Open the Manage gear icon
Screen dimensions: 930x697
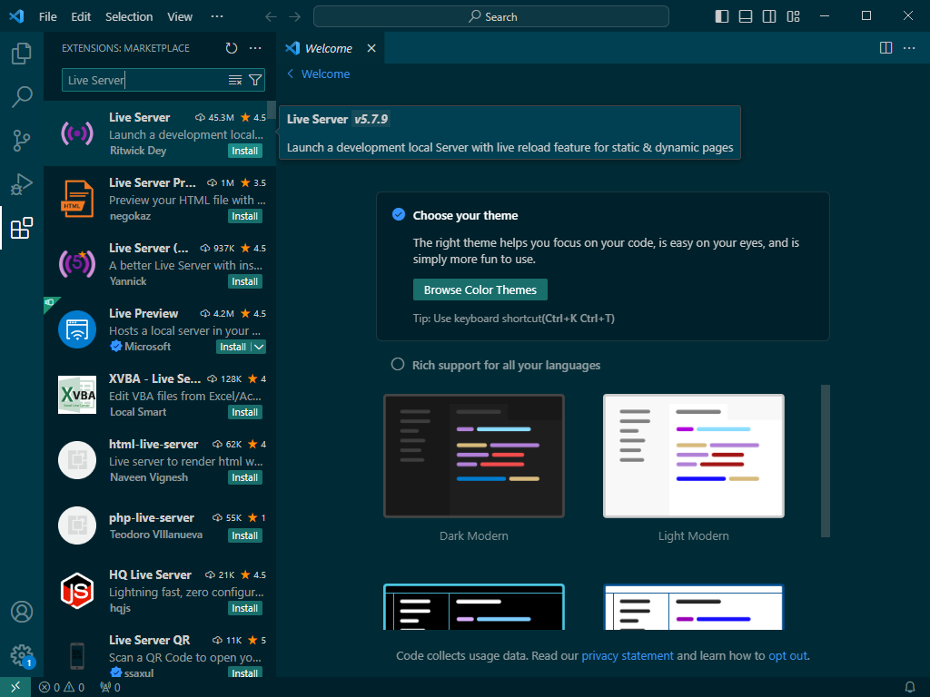coord(22,655)
